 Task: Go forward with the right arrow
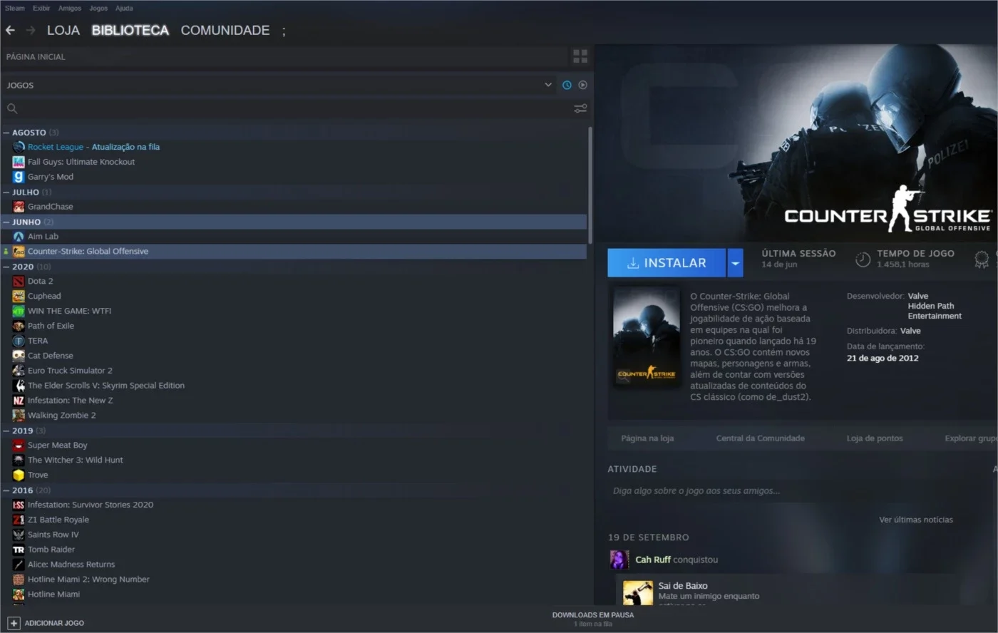coord(30,30)
